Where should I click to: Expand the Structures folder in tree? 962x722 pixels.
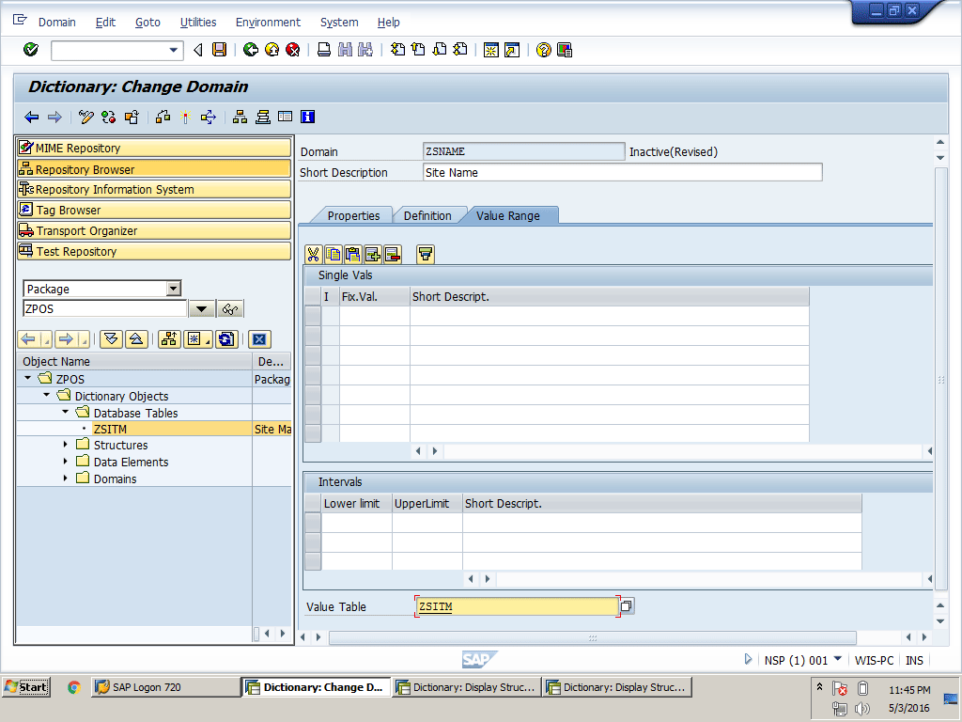click(66, 445)
